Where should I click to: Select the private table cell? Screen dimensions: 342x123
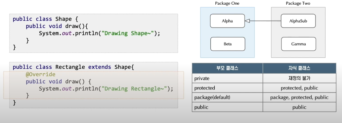click(x=227, y=78)
